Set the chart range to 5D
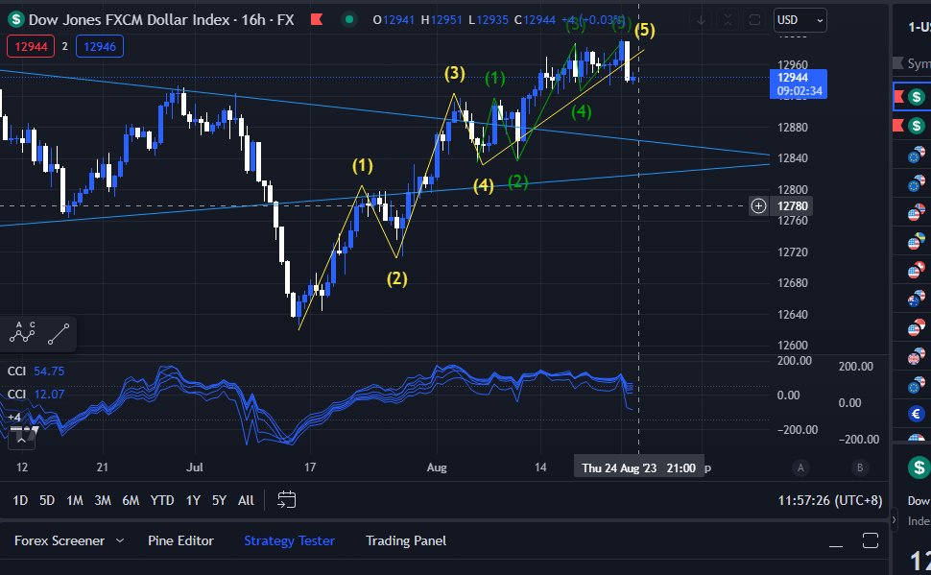The image size is (931, 575). [x=47, y=500]
